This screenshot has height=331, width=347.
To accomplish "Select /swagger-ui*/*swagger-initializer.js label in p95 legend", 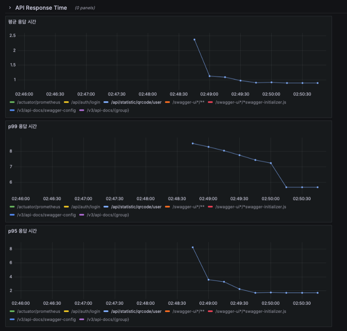I will coord(251,311).
